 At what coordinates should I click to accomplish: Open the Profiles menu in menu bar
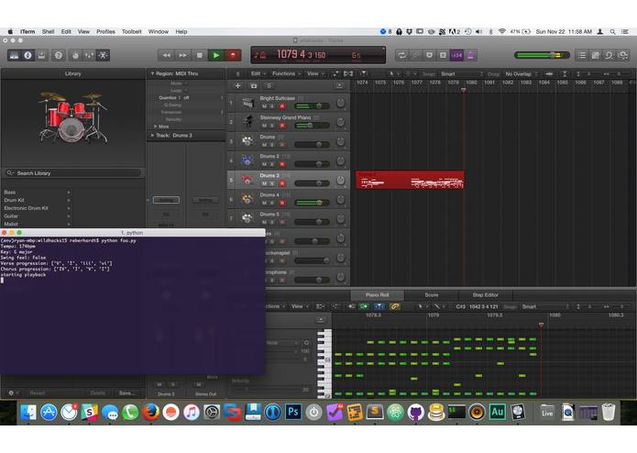[x=105, y=32]
